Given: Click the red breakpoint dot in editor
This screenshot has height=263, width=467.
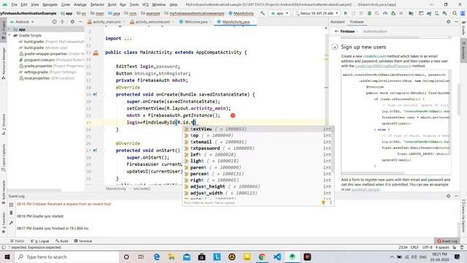Looking at the screenshot, I should [233, 115].
